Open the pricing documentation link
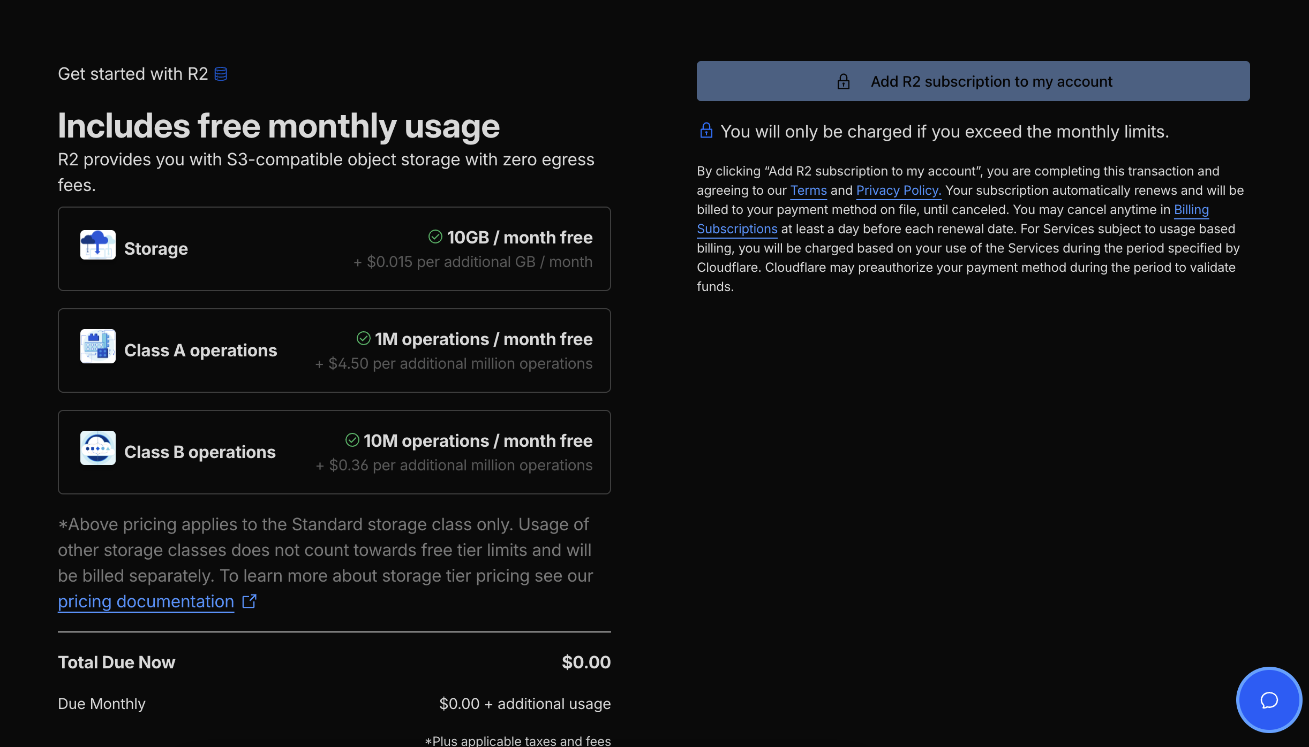Image resolution: width=1309 pixels, height=747 pixels. [146, 601]
